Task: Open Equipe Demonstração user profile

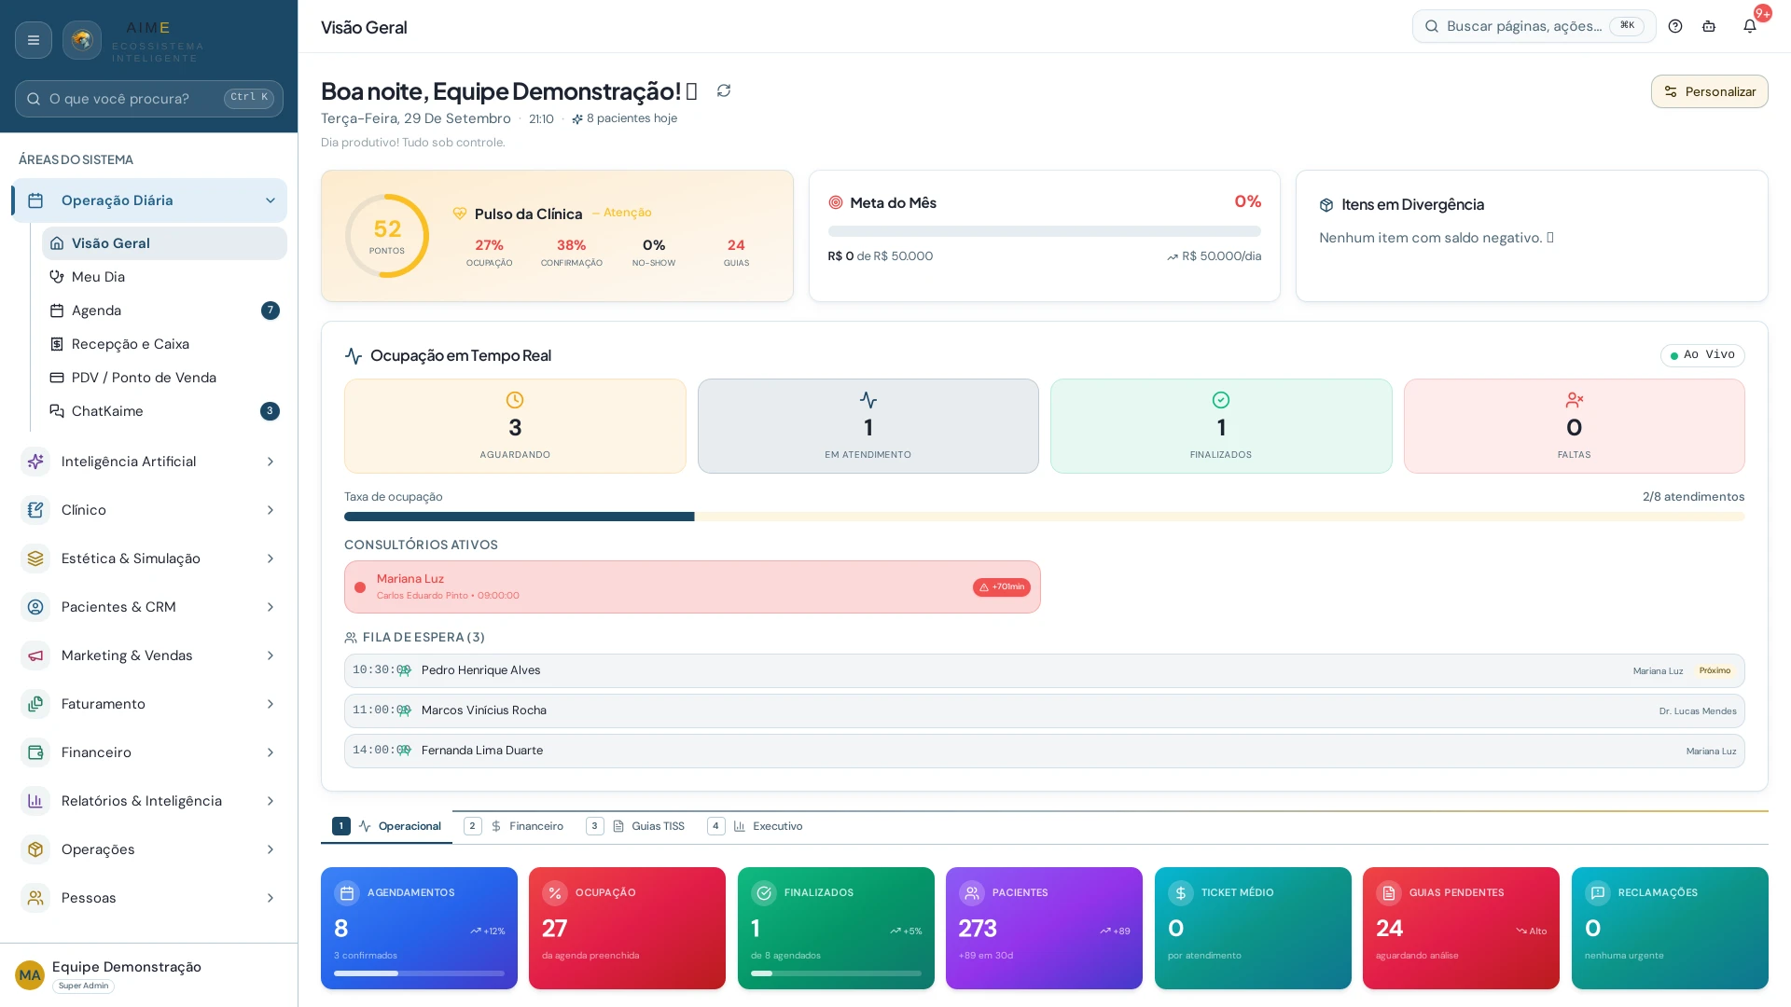Action: click(149, 974)
